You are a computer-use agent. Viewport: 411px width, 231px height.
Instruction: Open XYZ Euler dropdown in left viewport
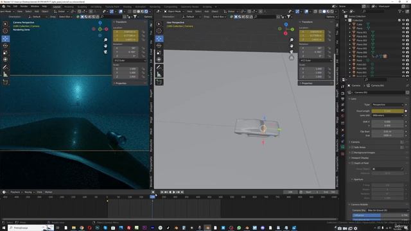pos(130,60)
